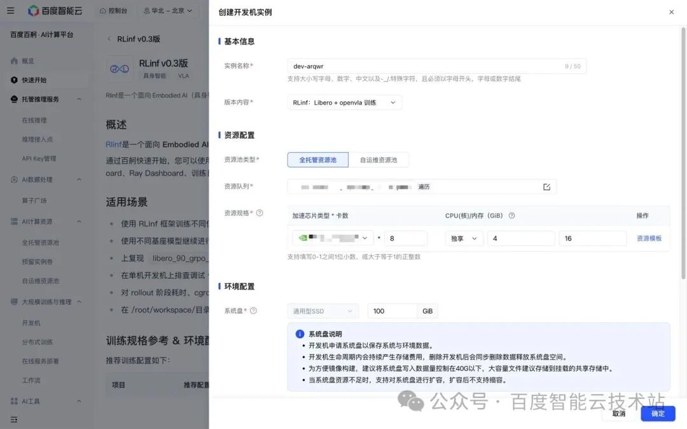This screenshot has height=429, width=687.
Task: Edit the CPU cores field showing 4
Action: click(x=521, y=239)
